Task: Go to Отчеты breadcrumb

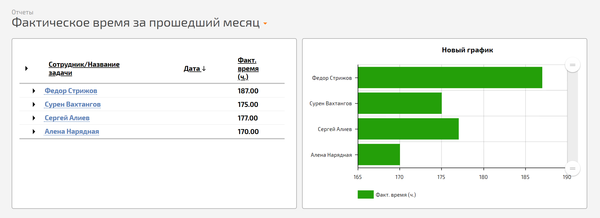Action: click(x=22, y=12)
